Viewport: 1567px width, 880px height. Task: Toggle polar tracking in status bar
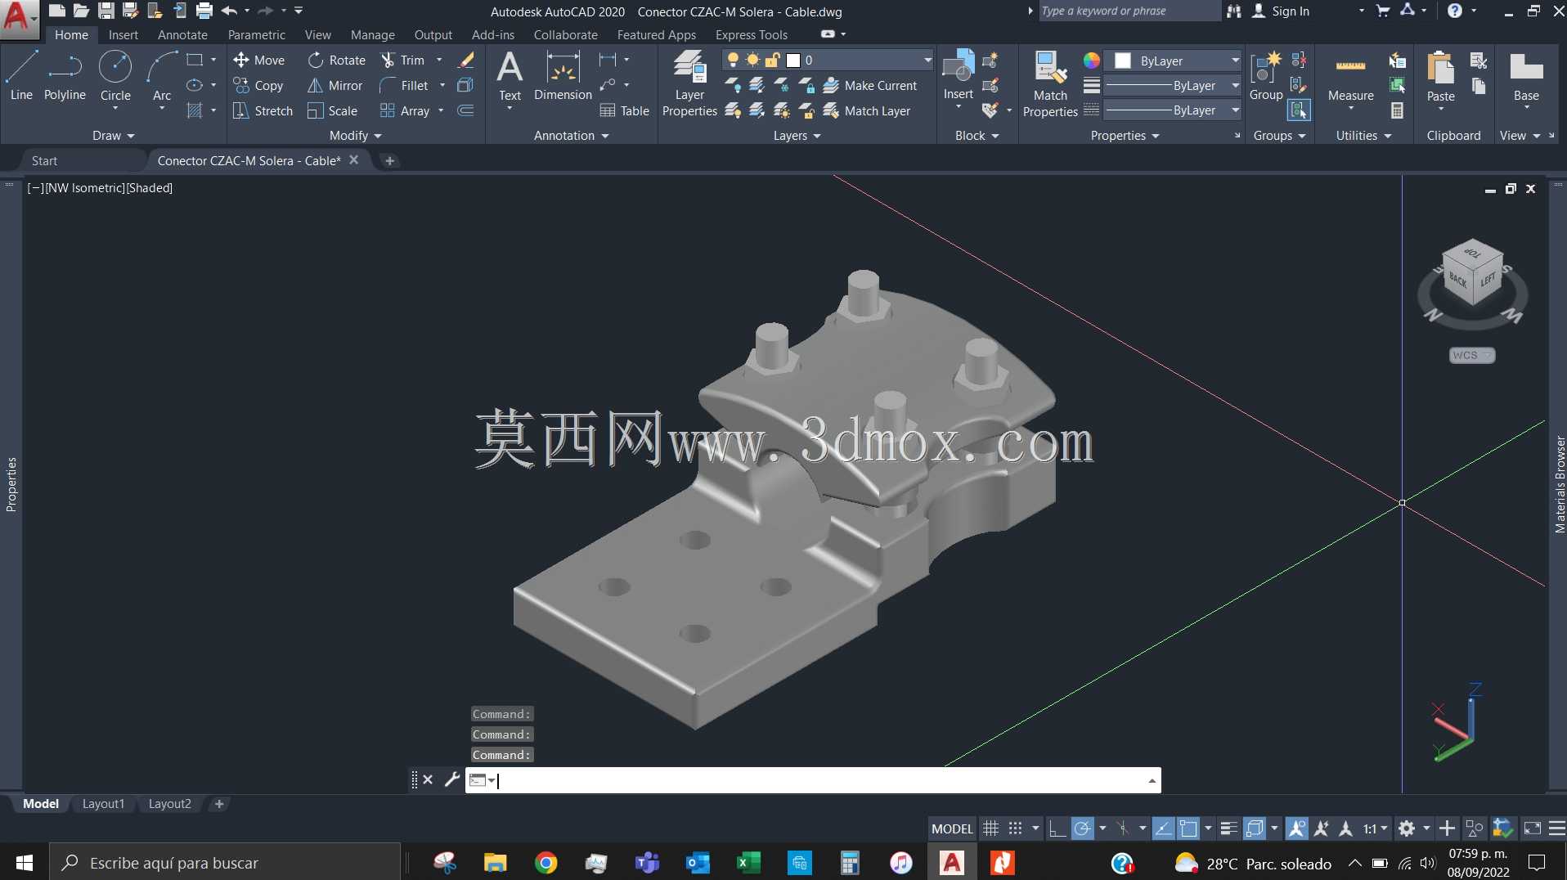pyautogui.click(x=1082, y=828)
